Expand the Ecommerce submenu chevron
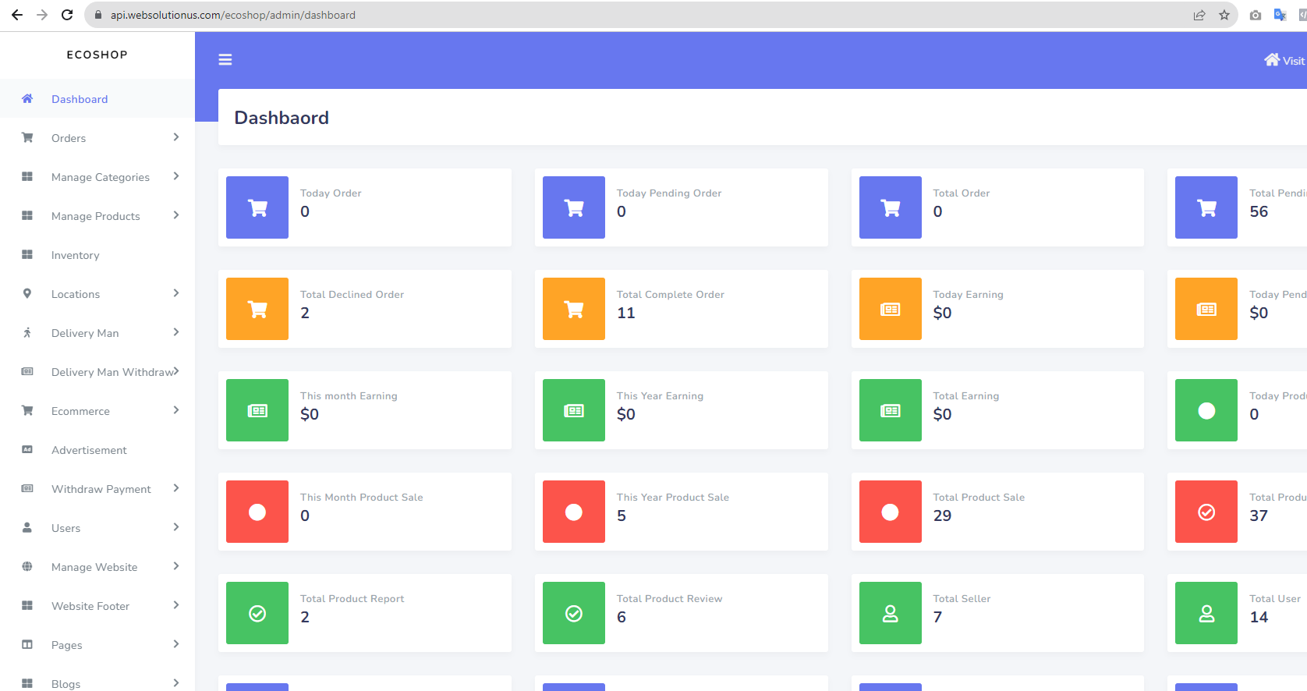Image resolution: width=1307 pixels, height=691 pixels. coord(176,410)
